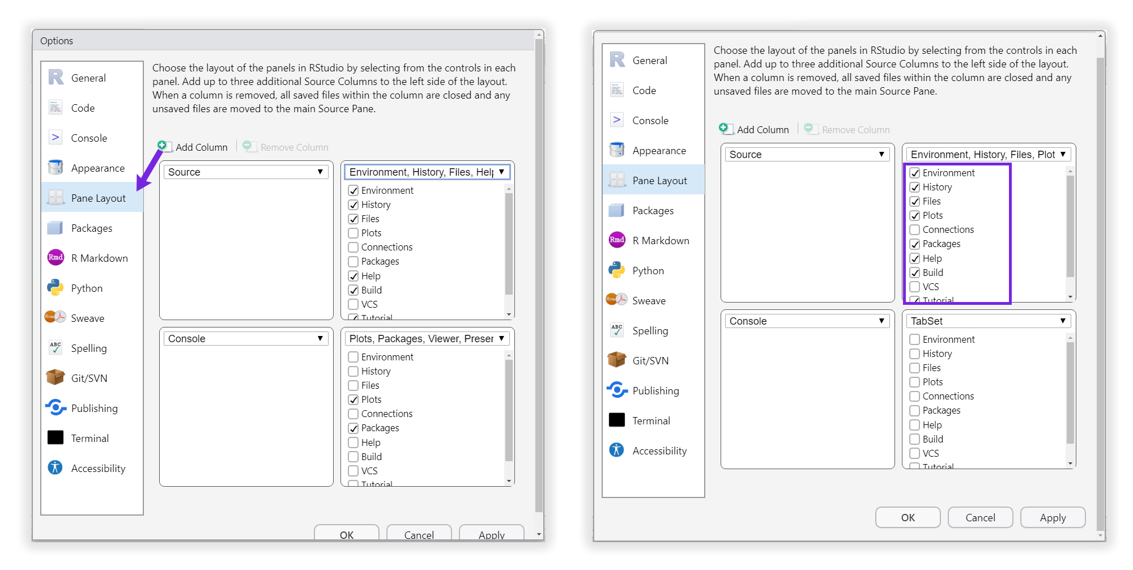This screenshot has height=570, width=1133.
Task: Uncheck Packages in left window bottom-right pane
Action: point(353,428)
